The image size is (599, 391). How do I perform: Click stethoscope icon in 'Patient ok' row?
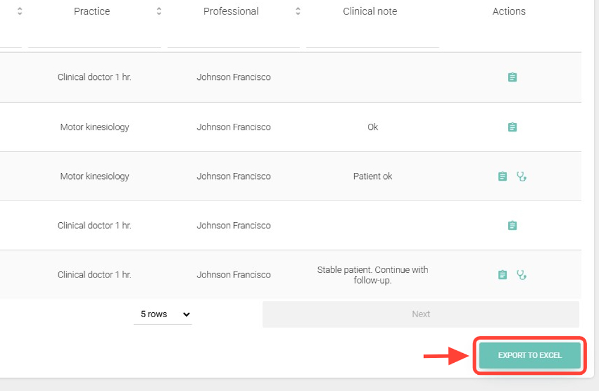521,177
